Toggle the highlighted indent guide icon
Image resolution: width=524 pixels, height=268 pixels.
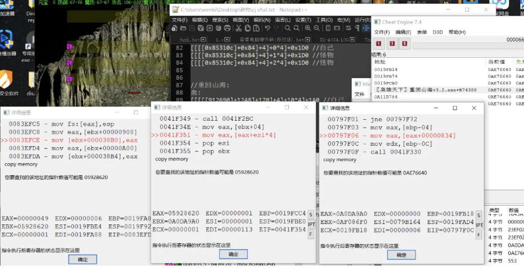367,28
